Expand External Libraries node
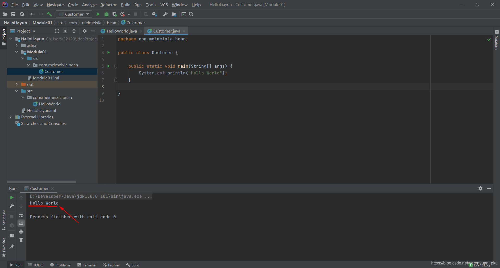The width and height of the screenshot is (500, 268). [x=11, y=117]
